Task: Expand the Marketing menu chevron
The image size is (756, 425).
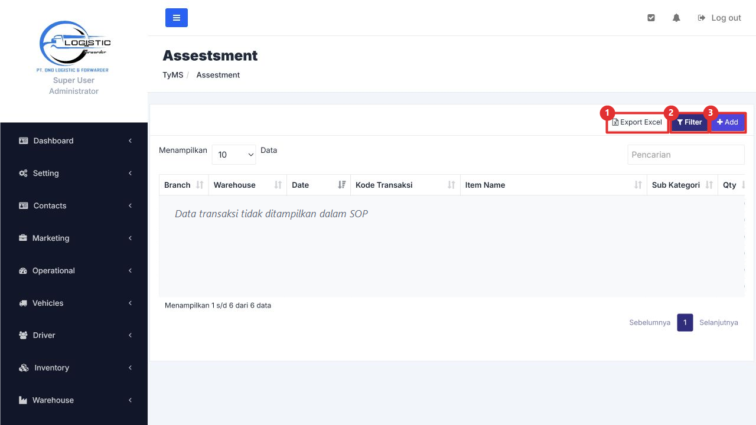Action: 130,238
